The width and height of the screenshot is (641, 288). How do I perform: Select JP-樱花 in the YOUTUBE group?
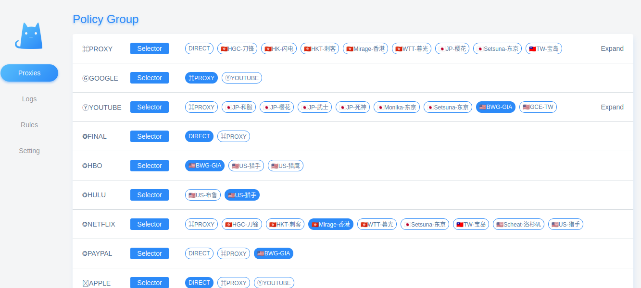coord(277,107)
